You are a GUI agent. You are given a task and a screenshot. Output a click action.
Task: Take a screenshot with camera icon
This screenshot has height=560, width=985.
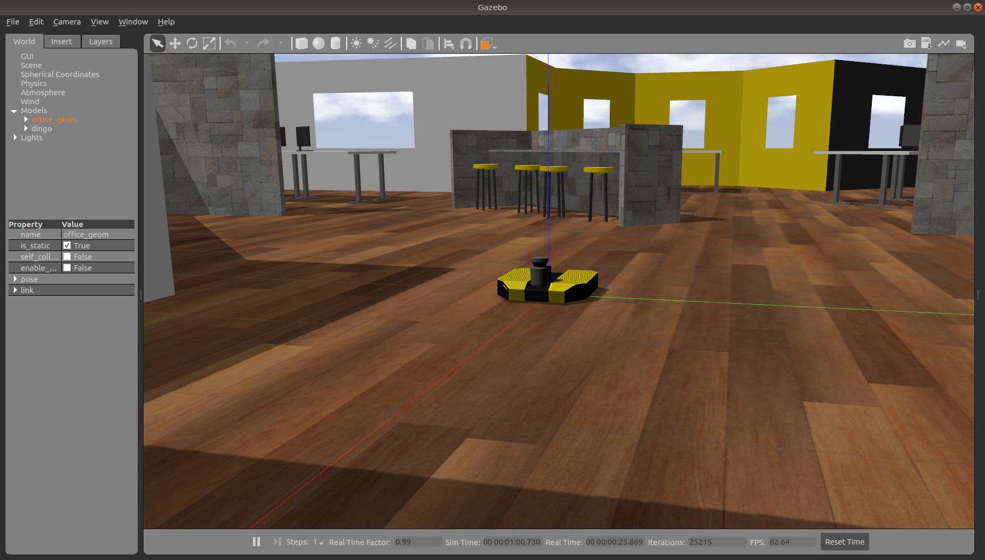pyautogui.click(x=910, y=44)
